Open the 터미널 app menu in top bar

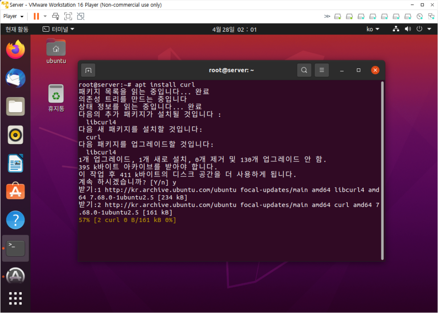coord(58,29)
